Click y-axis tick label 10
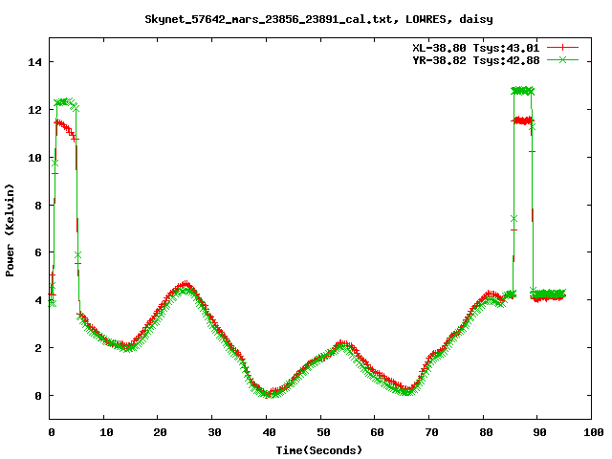612x459 pixels. [35, 158]
